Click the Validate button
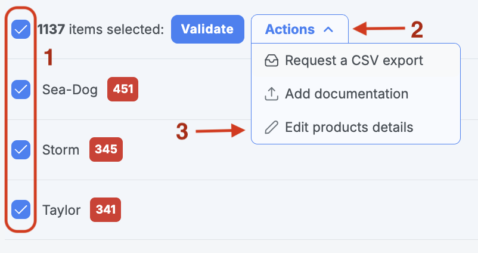The image size is (478, 253). (x=207, y=29)
